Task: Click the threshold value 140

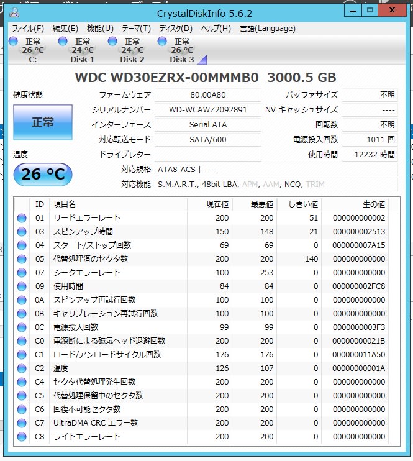Action: (311, 259)
